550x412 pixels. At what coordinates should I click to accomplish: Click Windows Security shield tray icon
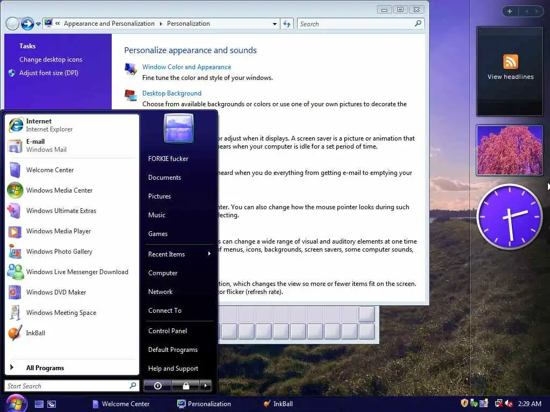pyautogui.click(x=465, y=403)
